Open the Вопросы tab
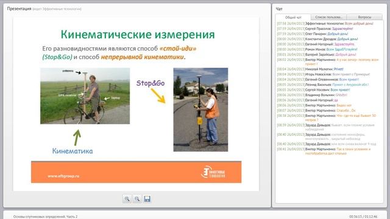The width and height of the screenshot is (390, 219). [x=364, y=17]
